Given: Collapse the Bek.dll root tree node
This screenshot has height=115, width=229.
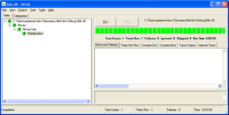Looking at the screenshot, I should (5, 21).
